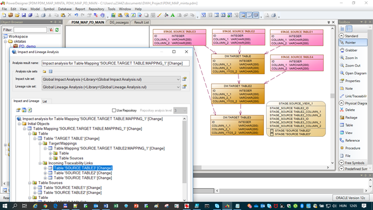373x210 pixels.
Task: Select Table 'SOURCE TABLE1' under Table Sources
Action: [72, 188]
